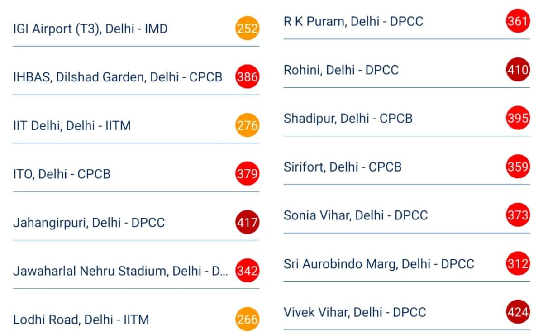Screen dimensions: 543x334
Task: Select the 395 AQI badge for Shadipur
Action: [518, 119]
